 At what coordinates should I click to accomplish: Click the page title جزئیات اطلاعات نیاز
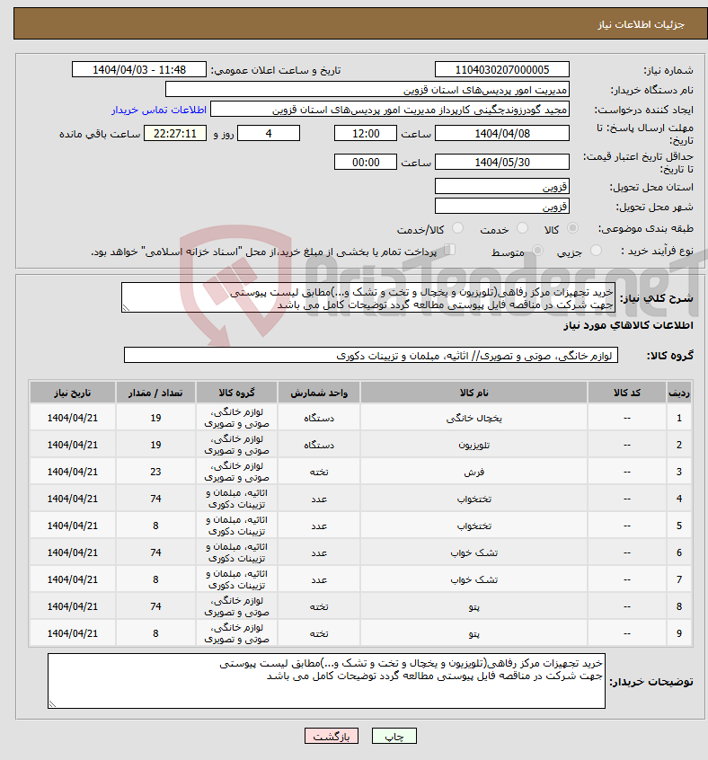pyautogui.click(x=641, y=24)
